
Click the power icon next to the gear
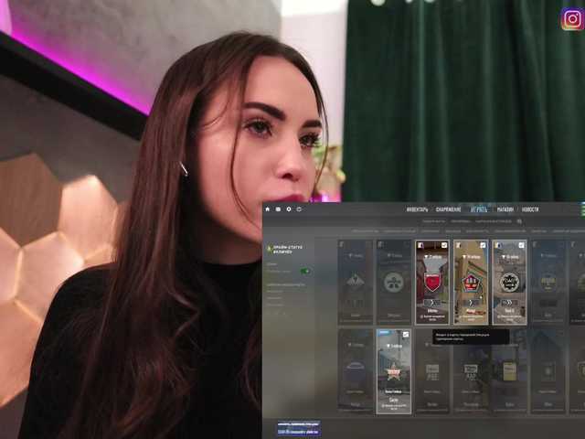click(299, 209)
